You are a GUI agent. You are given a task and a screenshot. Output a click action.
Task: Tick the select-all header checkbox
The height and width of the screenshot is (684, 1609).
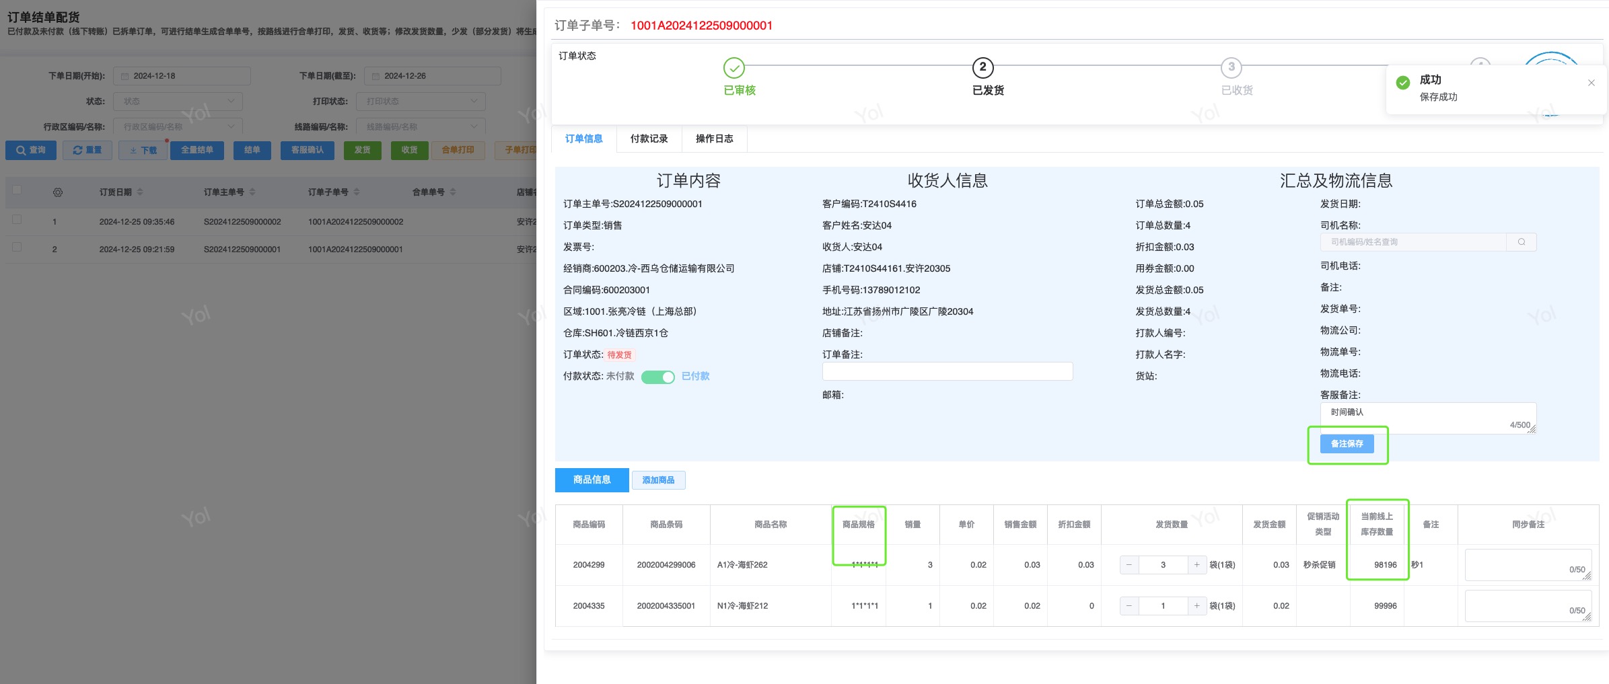17,190
